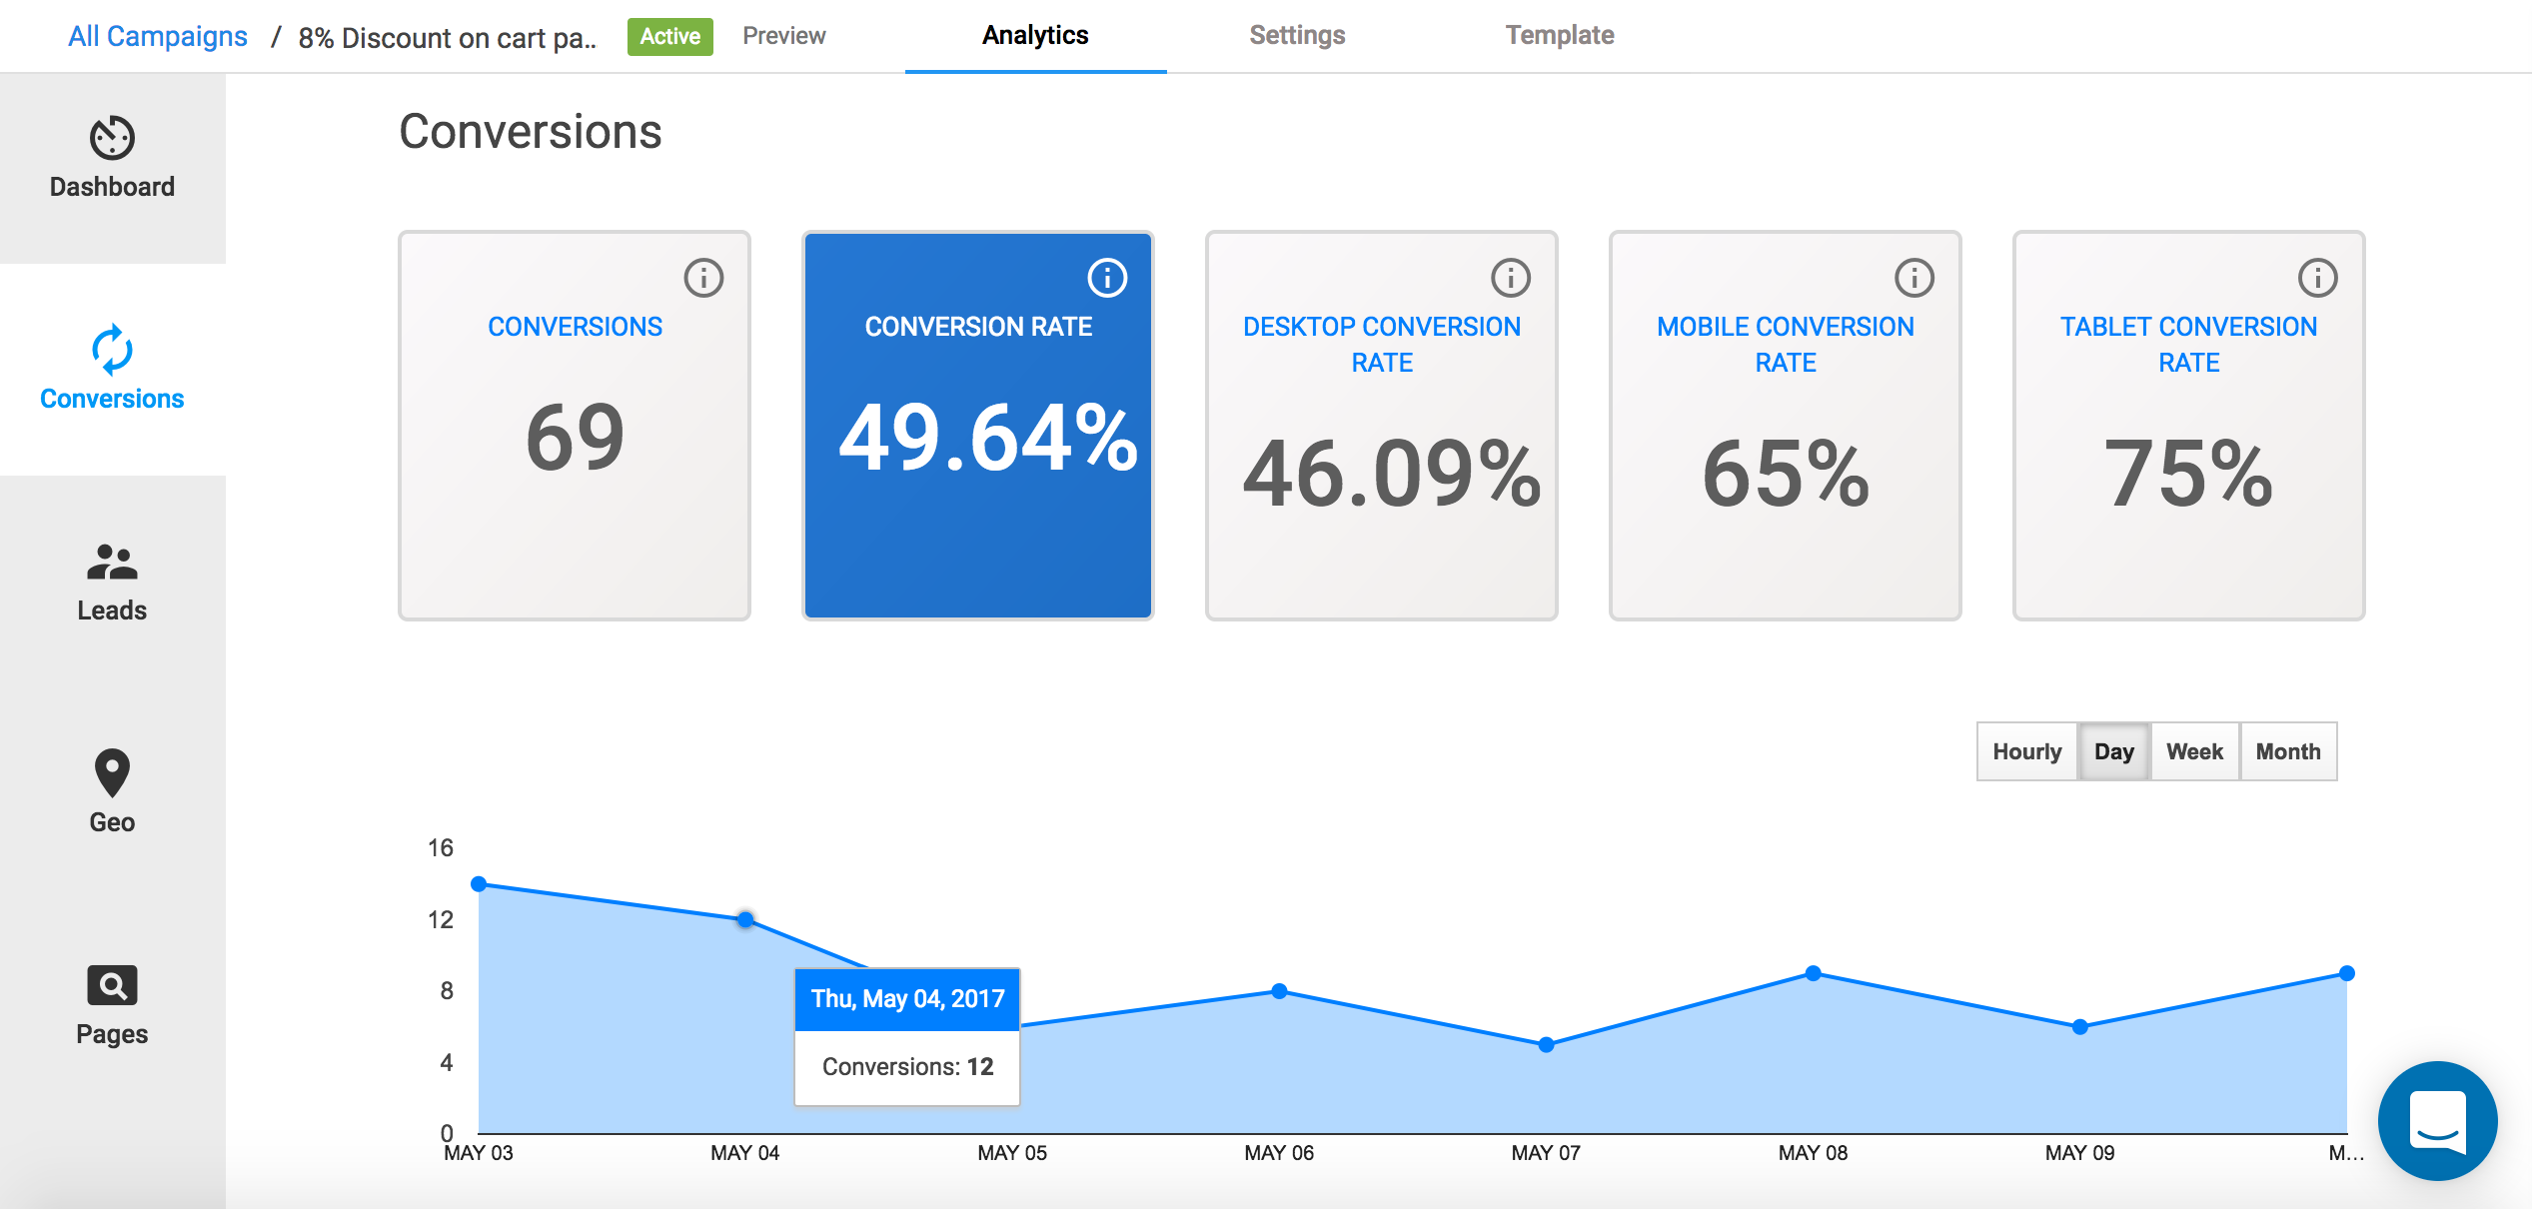Open the chat support bubble
This screenshot has width=2532, height=1209.
2437,1121
